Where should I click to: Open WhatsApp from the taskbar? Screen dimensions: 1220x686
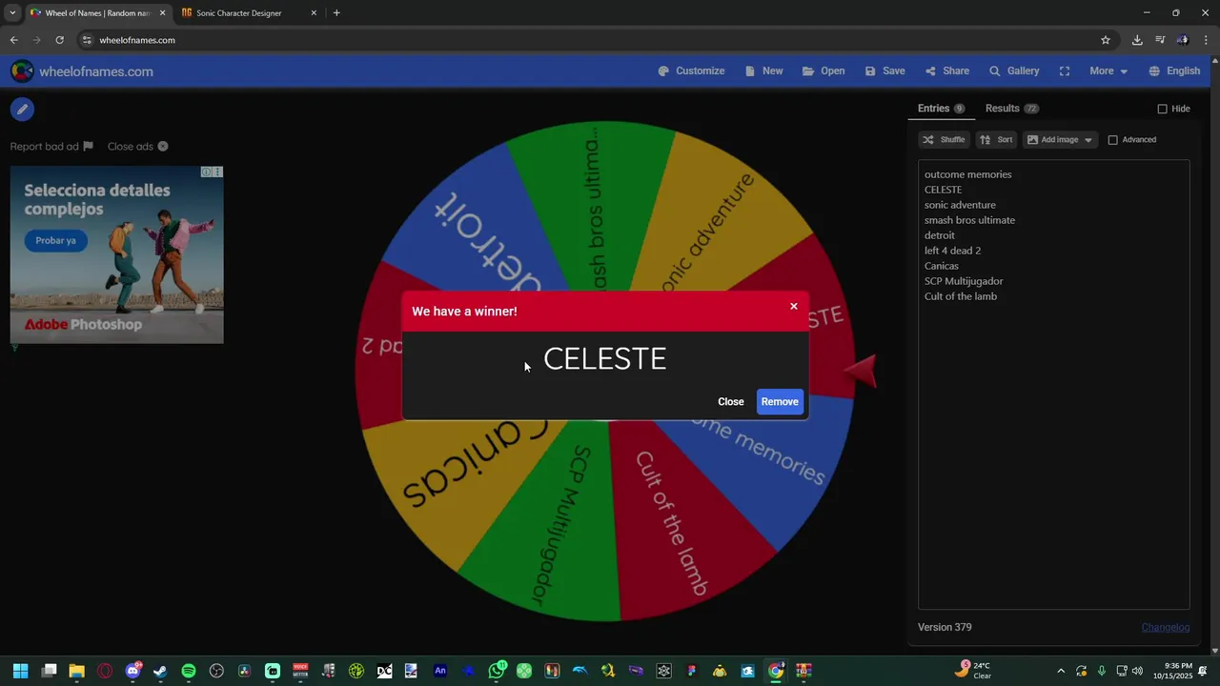497,671
